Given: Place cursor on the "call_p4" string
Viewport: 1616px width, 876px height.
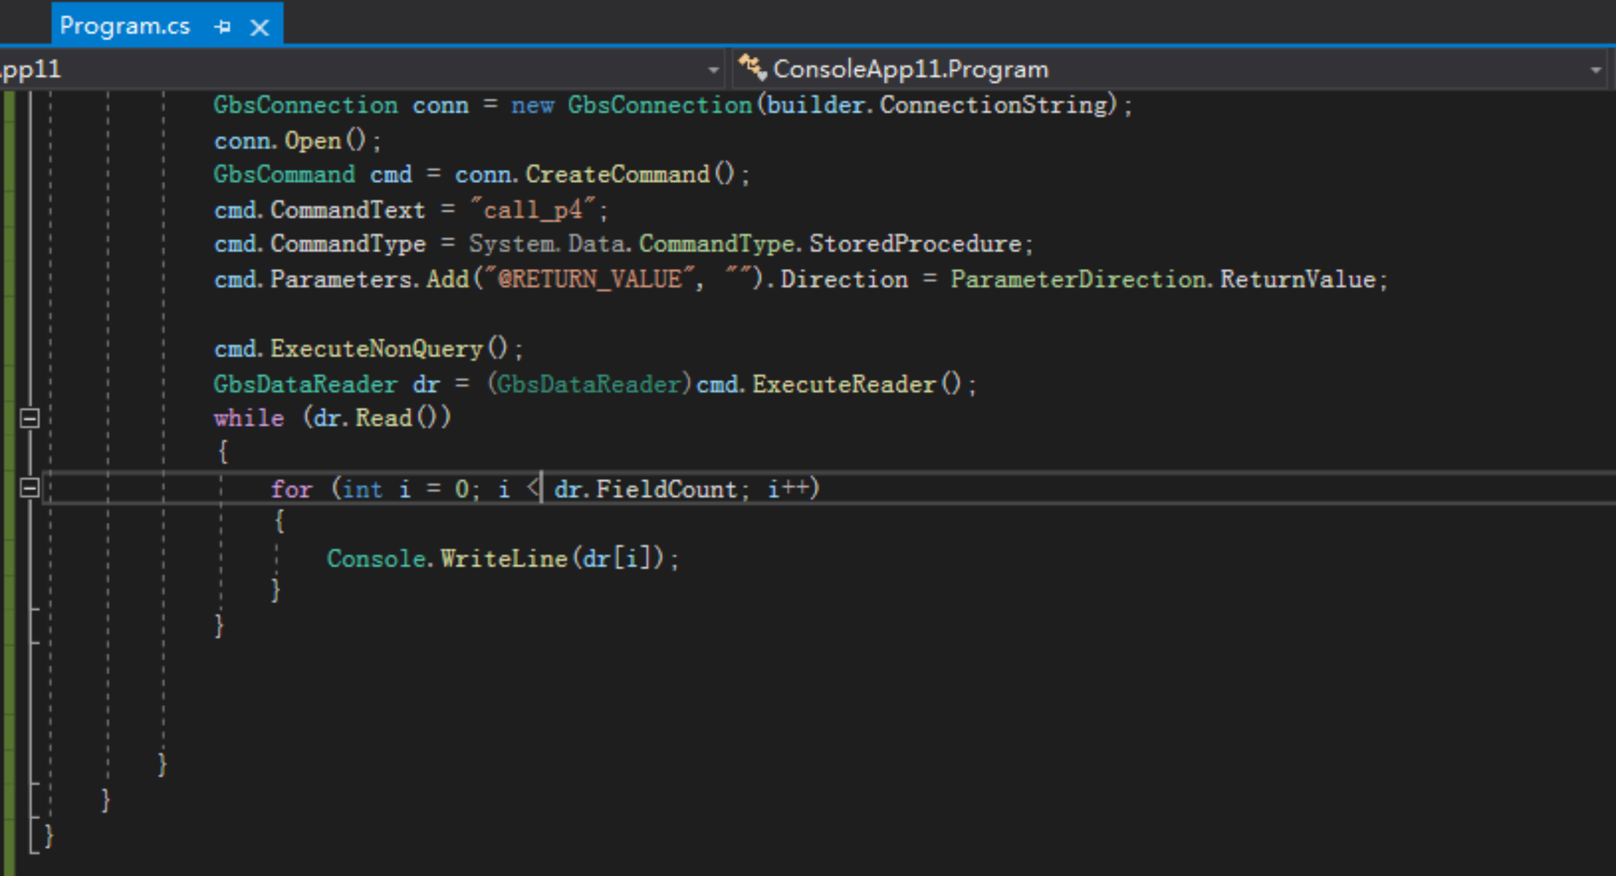Looking at the screenshot, I should point(533,210).
